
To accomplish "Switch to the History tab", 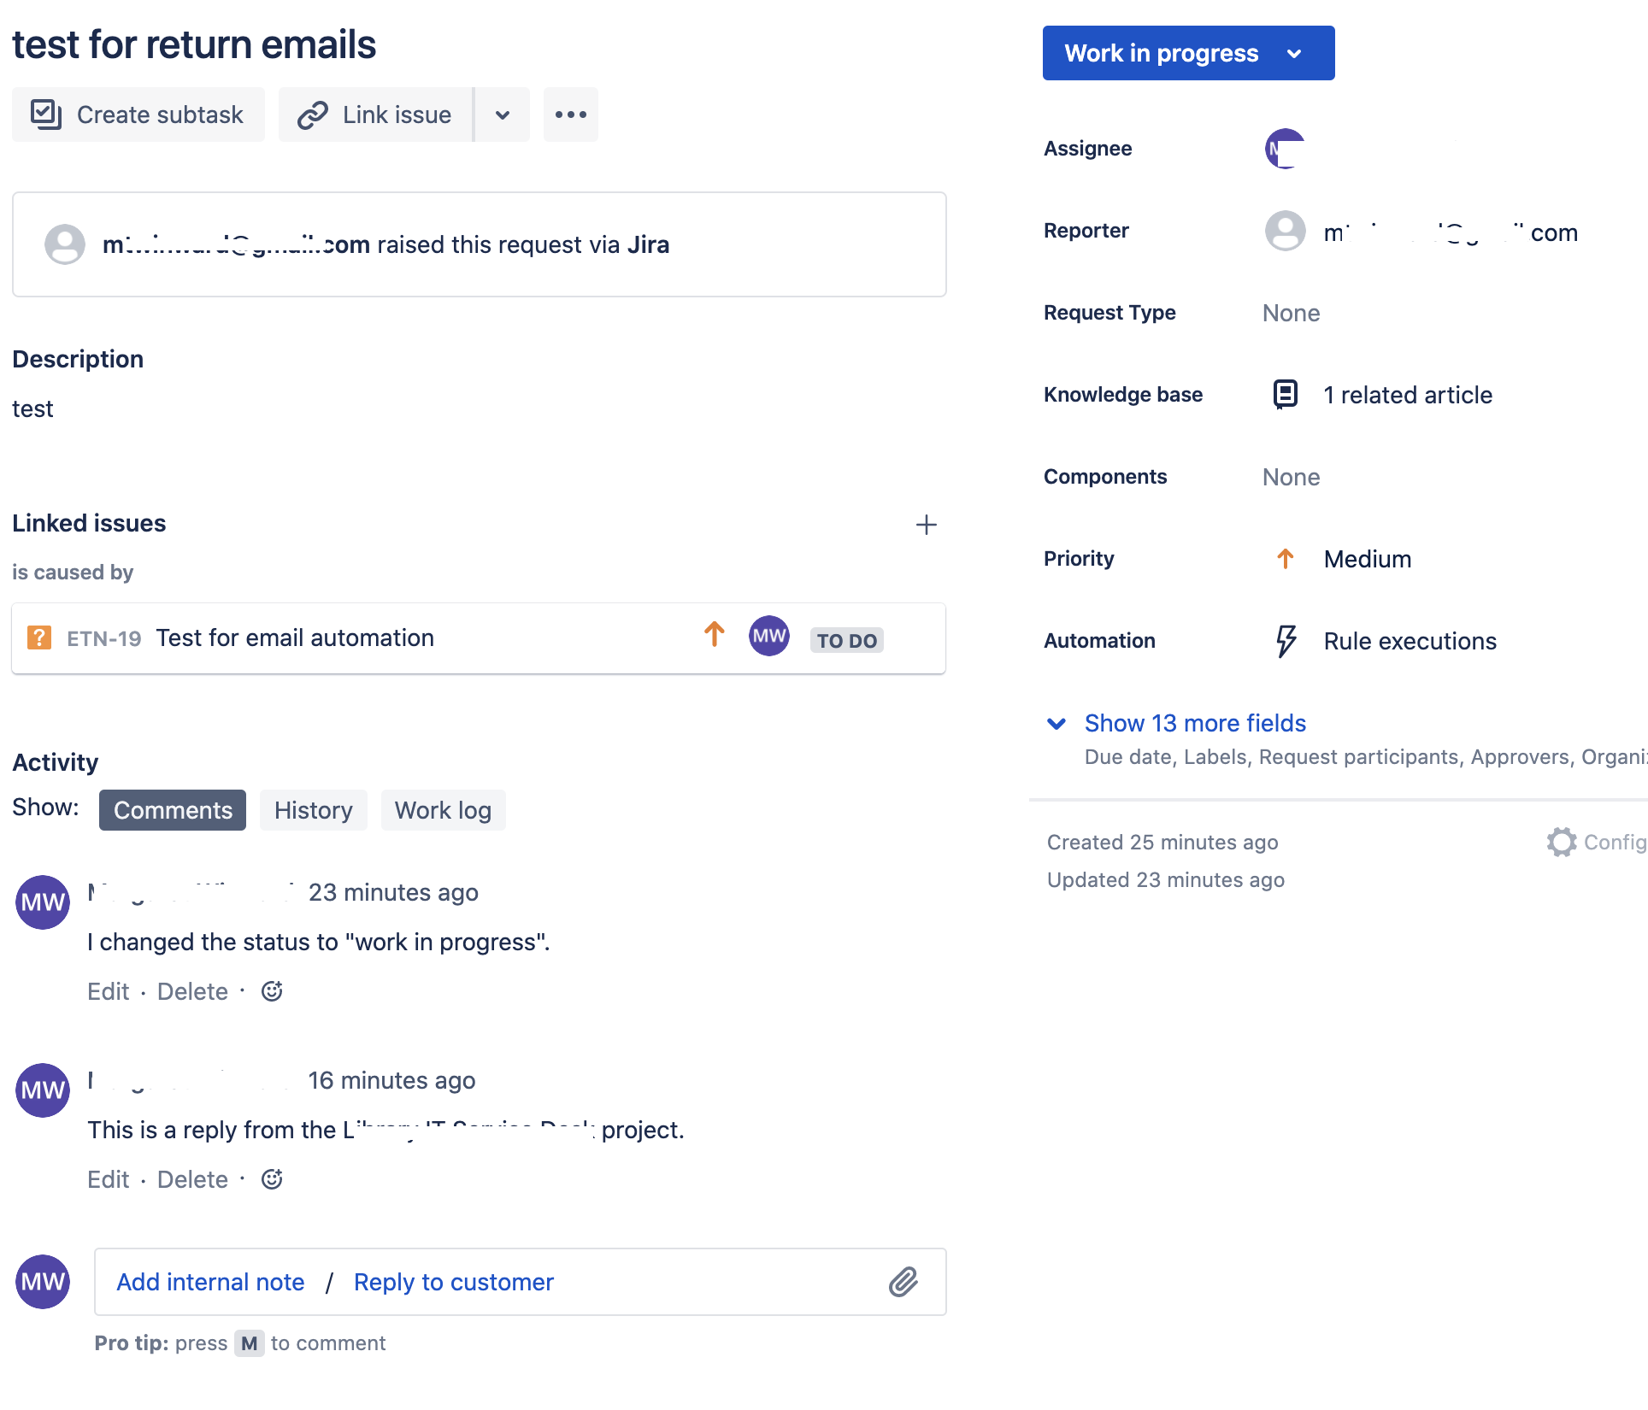I will [313, 810].
